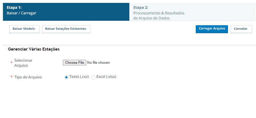Image resolution: width=256 pixels, height=118 pixels.
Task: Click the 'Etapa 1:' bold title text
Action: (14, 7)
